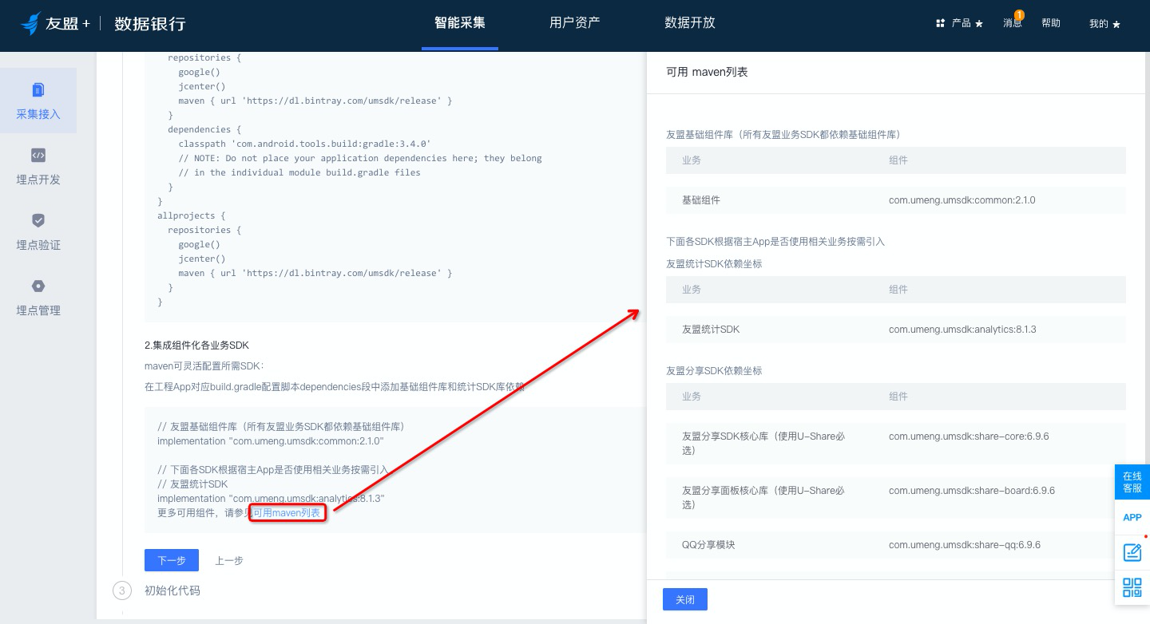The image size is (1150, 624).
Task: Click the 产品 grid icon
Action: tap(940, 24)
